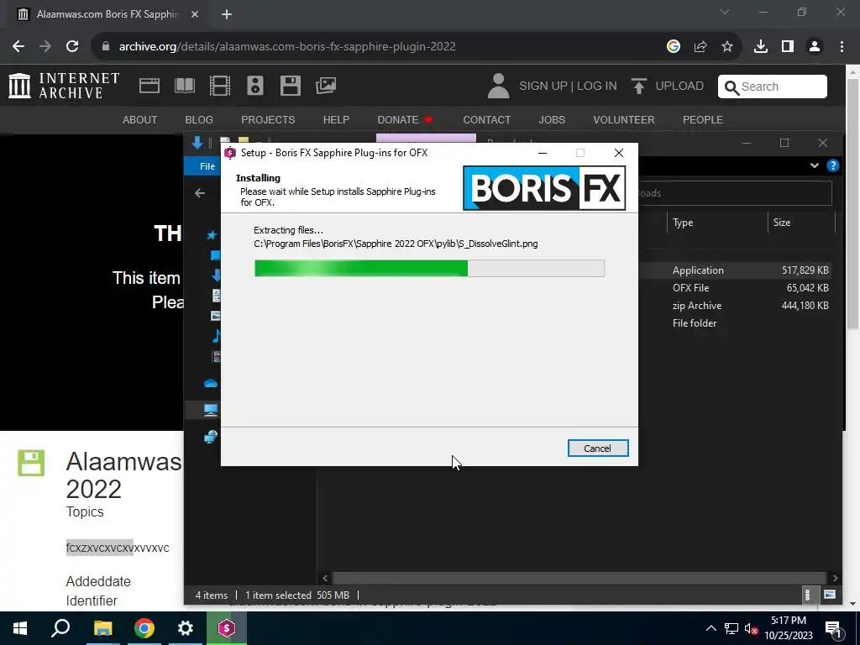860x645 pixels.
Task: Open the ABOUT menu item
Action: click(x=140, y=119)
